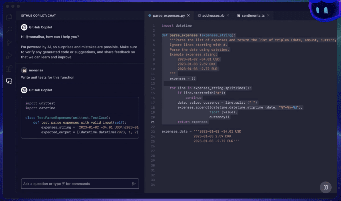Open the Explorer sidebar icon
This screenshot has width=341, height=201.
(9, 17)
